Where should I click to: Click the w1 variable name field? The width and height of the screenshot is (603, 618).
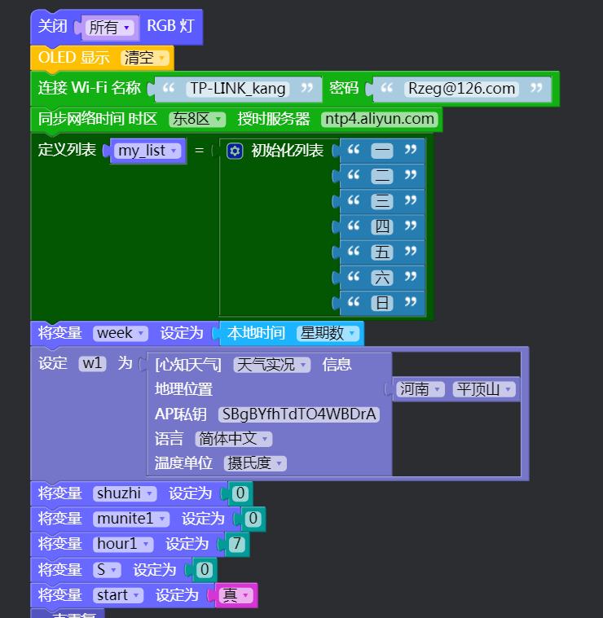coord(93,363)
